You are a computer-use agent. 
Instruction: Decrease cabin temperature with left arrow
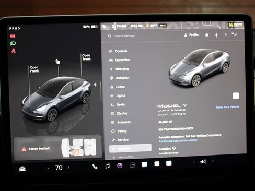coord(49,168)
